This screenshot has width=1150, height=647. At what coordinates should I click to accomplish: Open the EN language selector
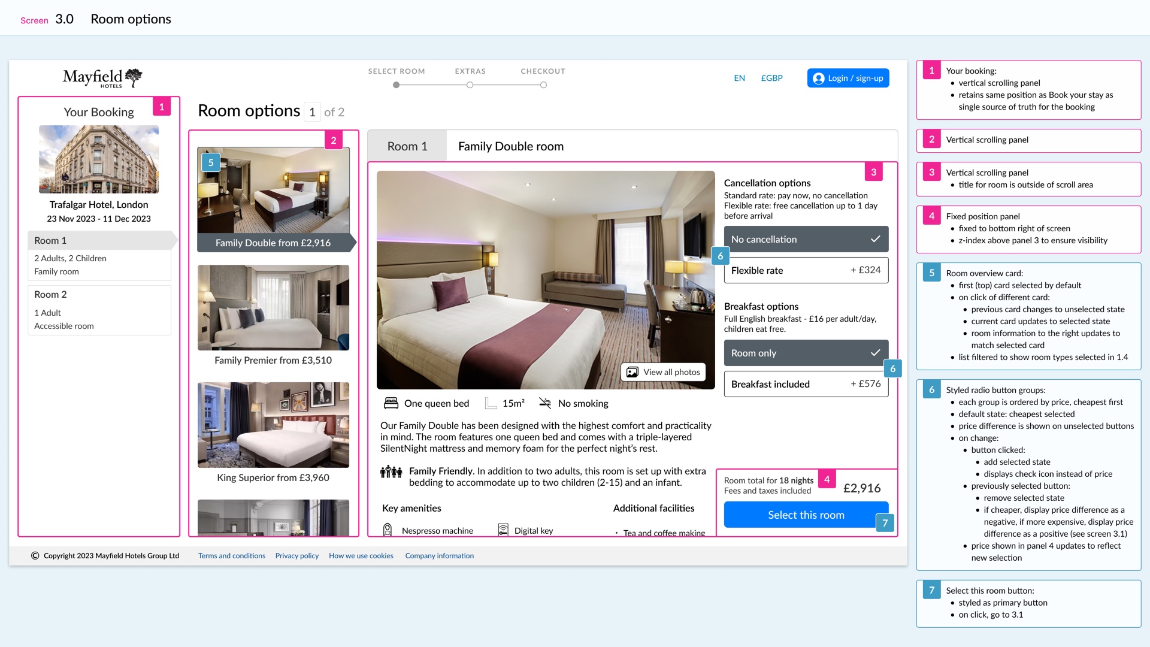(739, 78)
